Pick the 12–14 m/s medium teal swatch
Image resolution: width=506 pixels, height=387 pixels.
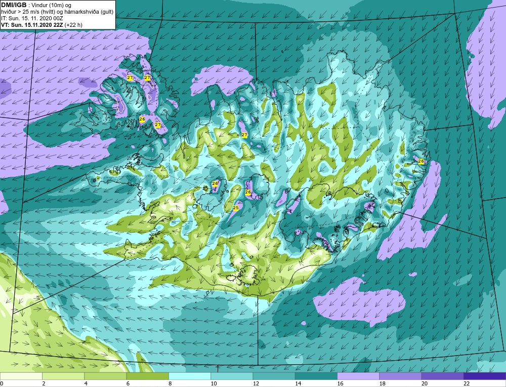point(274,376)
